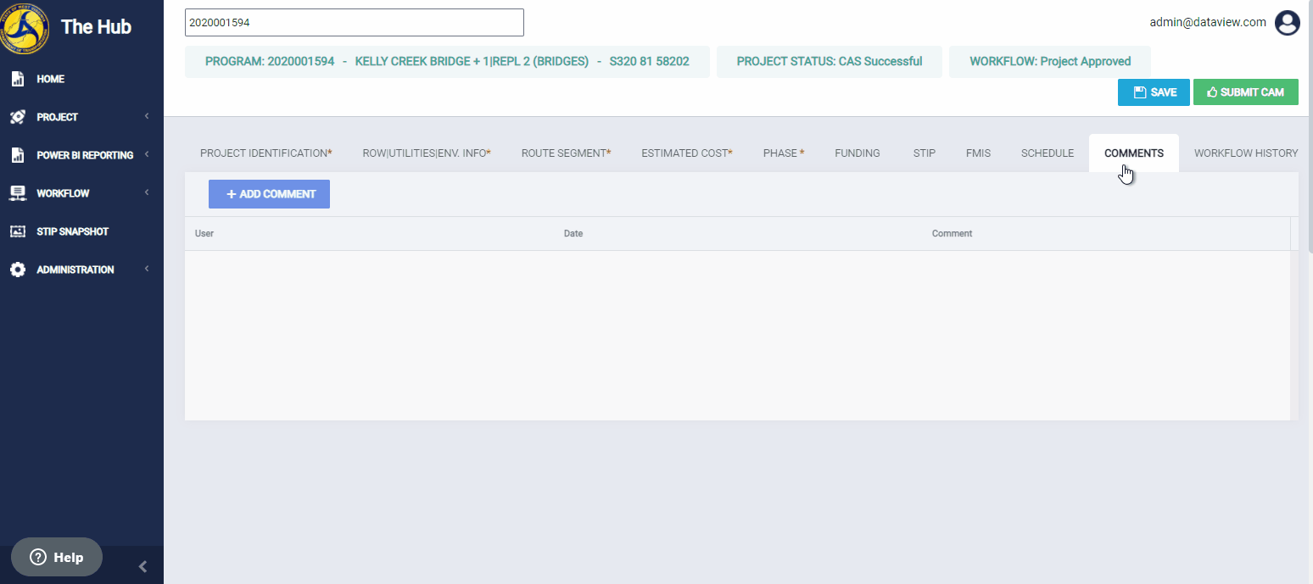Collapse the sidebar with the bottom arrow

click(142, 566)
